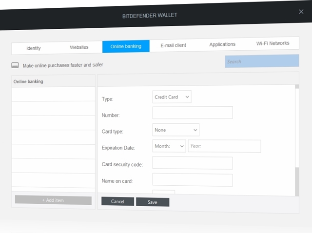The height and width of the screenshot is (233, 312).
Task: Click the Card security code label
Action: 122,164
